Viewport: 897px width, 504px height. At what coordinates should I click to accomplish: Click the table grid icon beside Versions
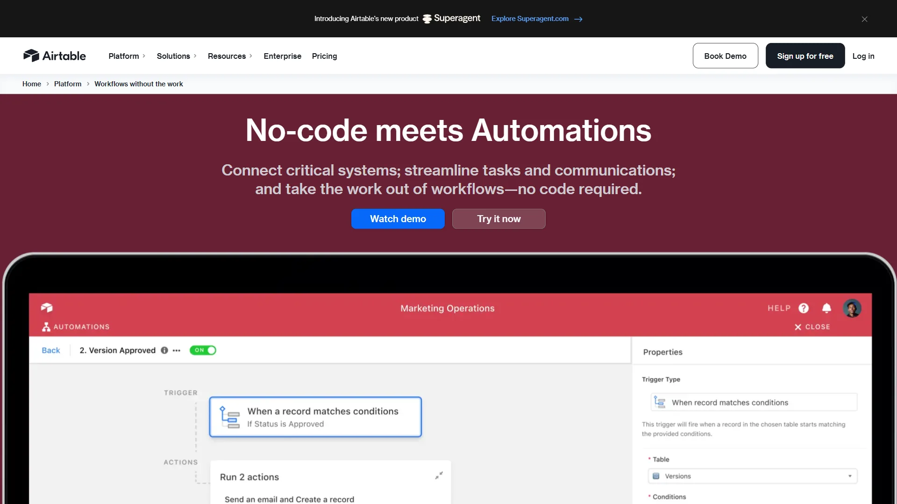pyautogui.click(x=656, y=476)
